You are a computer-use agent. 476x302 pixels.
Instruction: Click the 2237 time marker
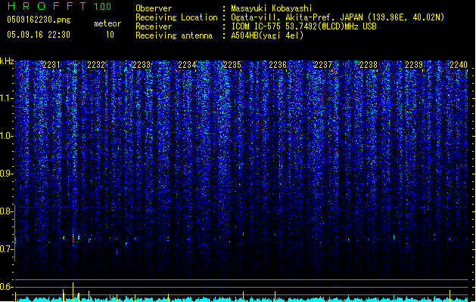coord(323,65)
